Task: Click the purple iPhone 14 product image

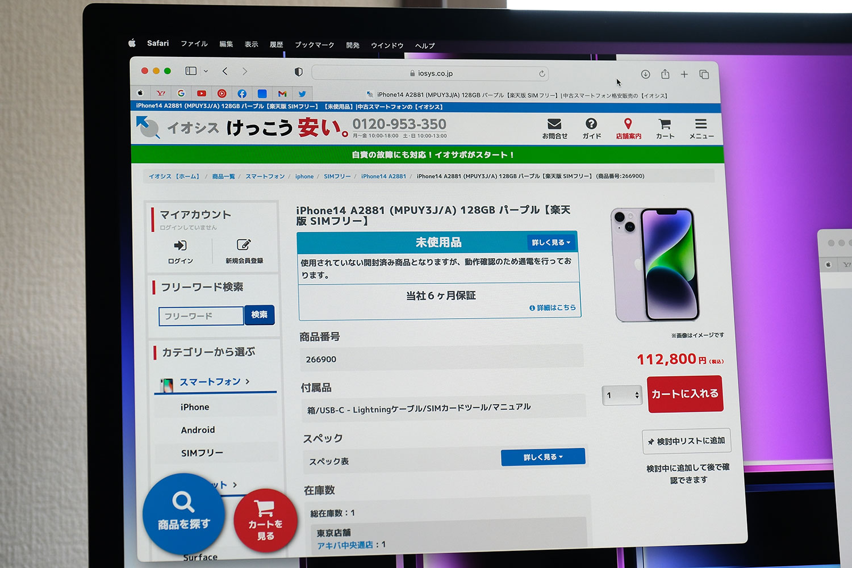Action: 655,264
